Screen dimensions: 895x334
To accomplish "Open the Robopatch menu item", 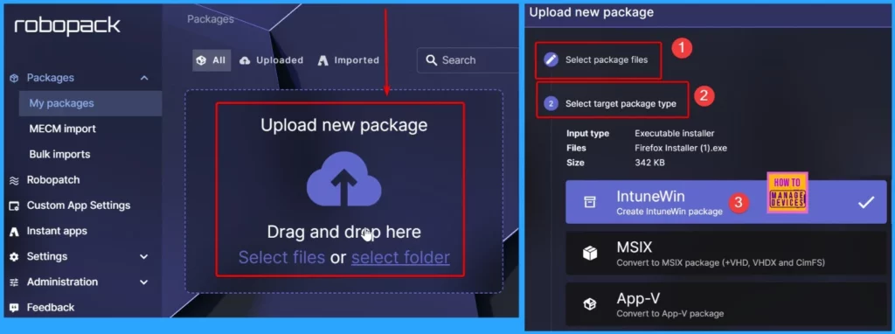I will click(x=53, y=180).
